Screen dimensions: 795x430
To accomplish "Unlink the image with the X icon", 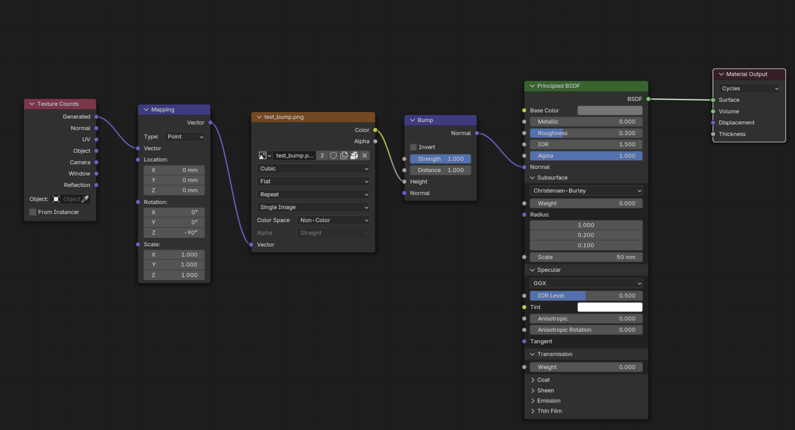I will (x=365, y=156).
